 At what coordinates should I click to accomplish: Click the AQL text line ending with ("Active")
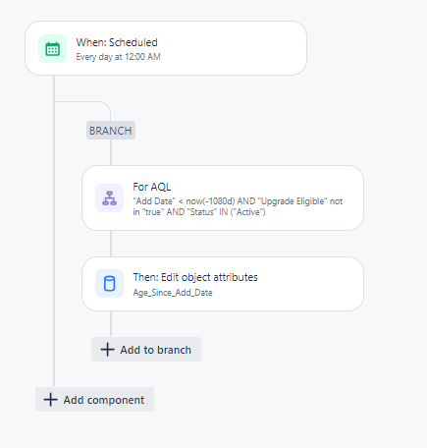coord(199,212)
